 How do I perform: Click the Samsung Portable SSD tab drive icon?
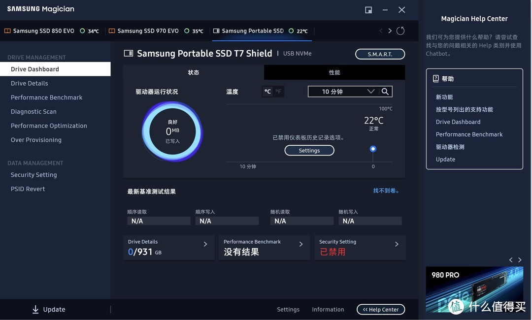point(216,31)
